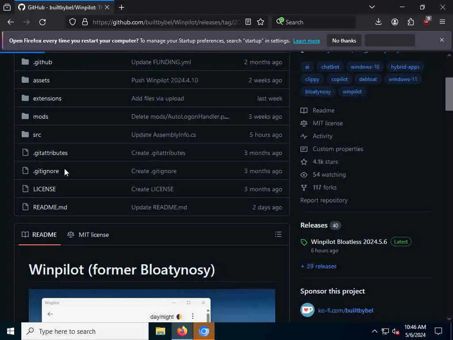The height and width of the screenshot is (340, 453).
Task: Select the 'hybrid-apps' topic tag
Action: [x=405, y=67]
